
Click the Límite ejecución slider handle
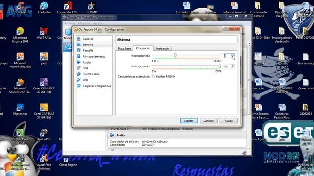pyautogui.click(x=220, y=66)
